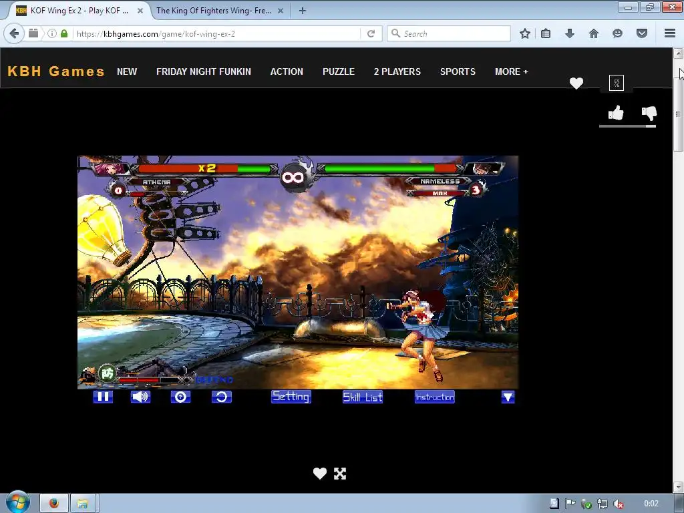Viewport: 684px width, 513px height.
Task: Mute the game sound speaker icon
Action: [140, 397]
